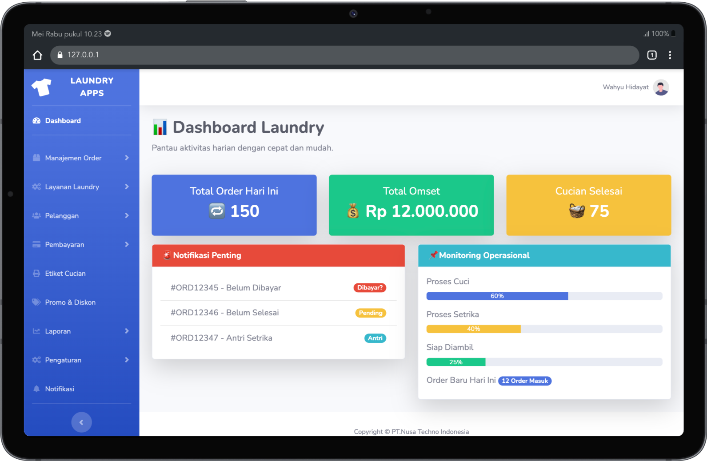This screenshot has height=461, width=707.
Task: Click the Proses Cuci 60% progress bar
Action: pyautogui.click(x=544, y=296)
